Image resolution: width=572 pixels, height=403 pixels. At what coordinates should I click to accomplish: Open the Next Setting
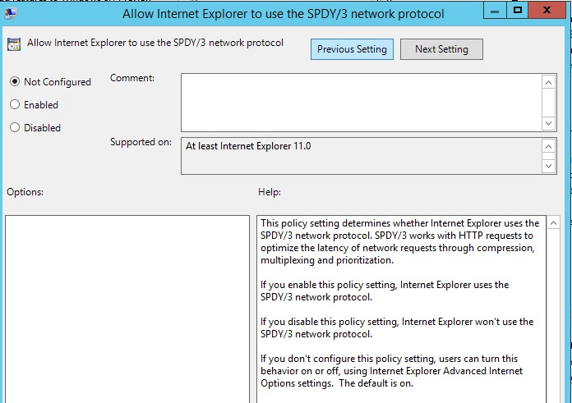[x=441, y=49]
